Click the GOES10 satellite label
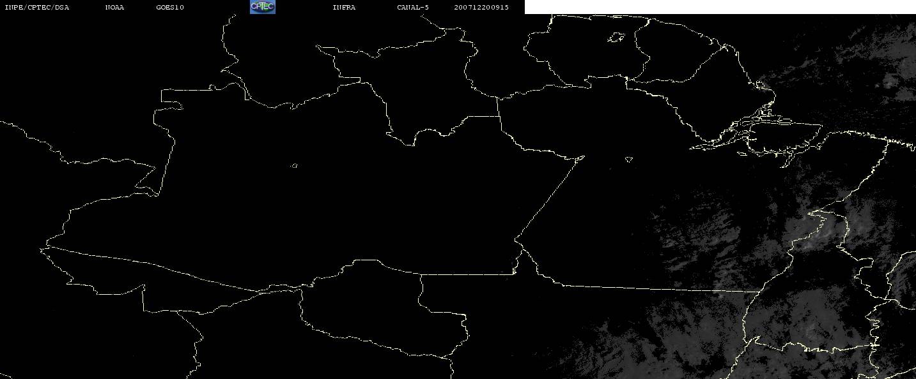Image resolution: width=916 pixels, height=379 pixels. 170,7
